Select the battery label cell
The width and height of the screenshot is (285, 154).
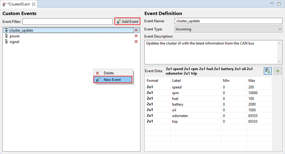click(196, 104)
